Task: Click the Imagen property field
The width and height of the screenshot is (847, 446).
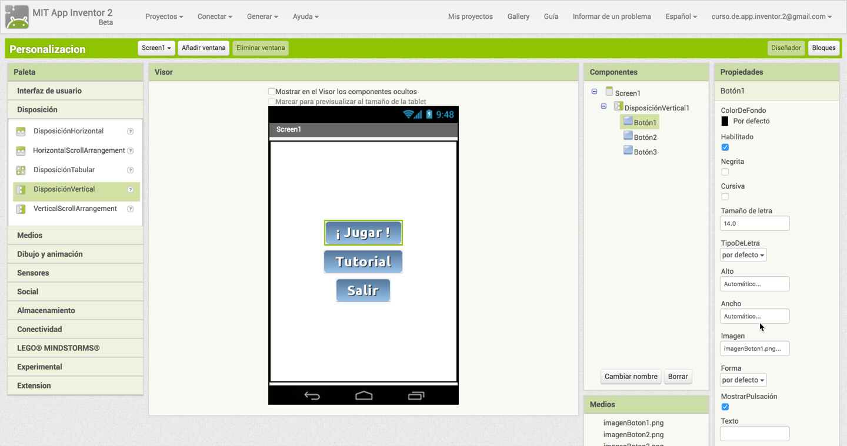Action: pyautogui.click(x=755, y=349)
